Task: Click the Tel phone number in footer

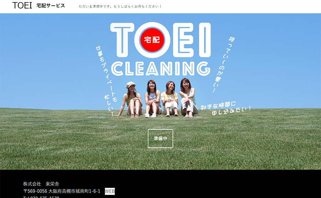Action: [x=41, y=197]
